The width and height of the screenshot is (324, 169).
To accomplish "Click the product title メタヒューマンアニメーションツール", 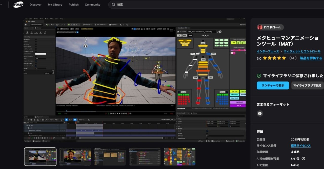I will [x=288, y=41].
